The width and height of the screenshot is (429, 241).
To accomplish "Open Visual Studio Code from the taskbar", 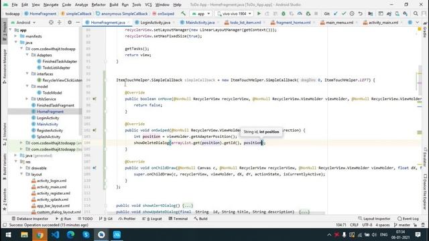I will click(x=55, y=235).
